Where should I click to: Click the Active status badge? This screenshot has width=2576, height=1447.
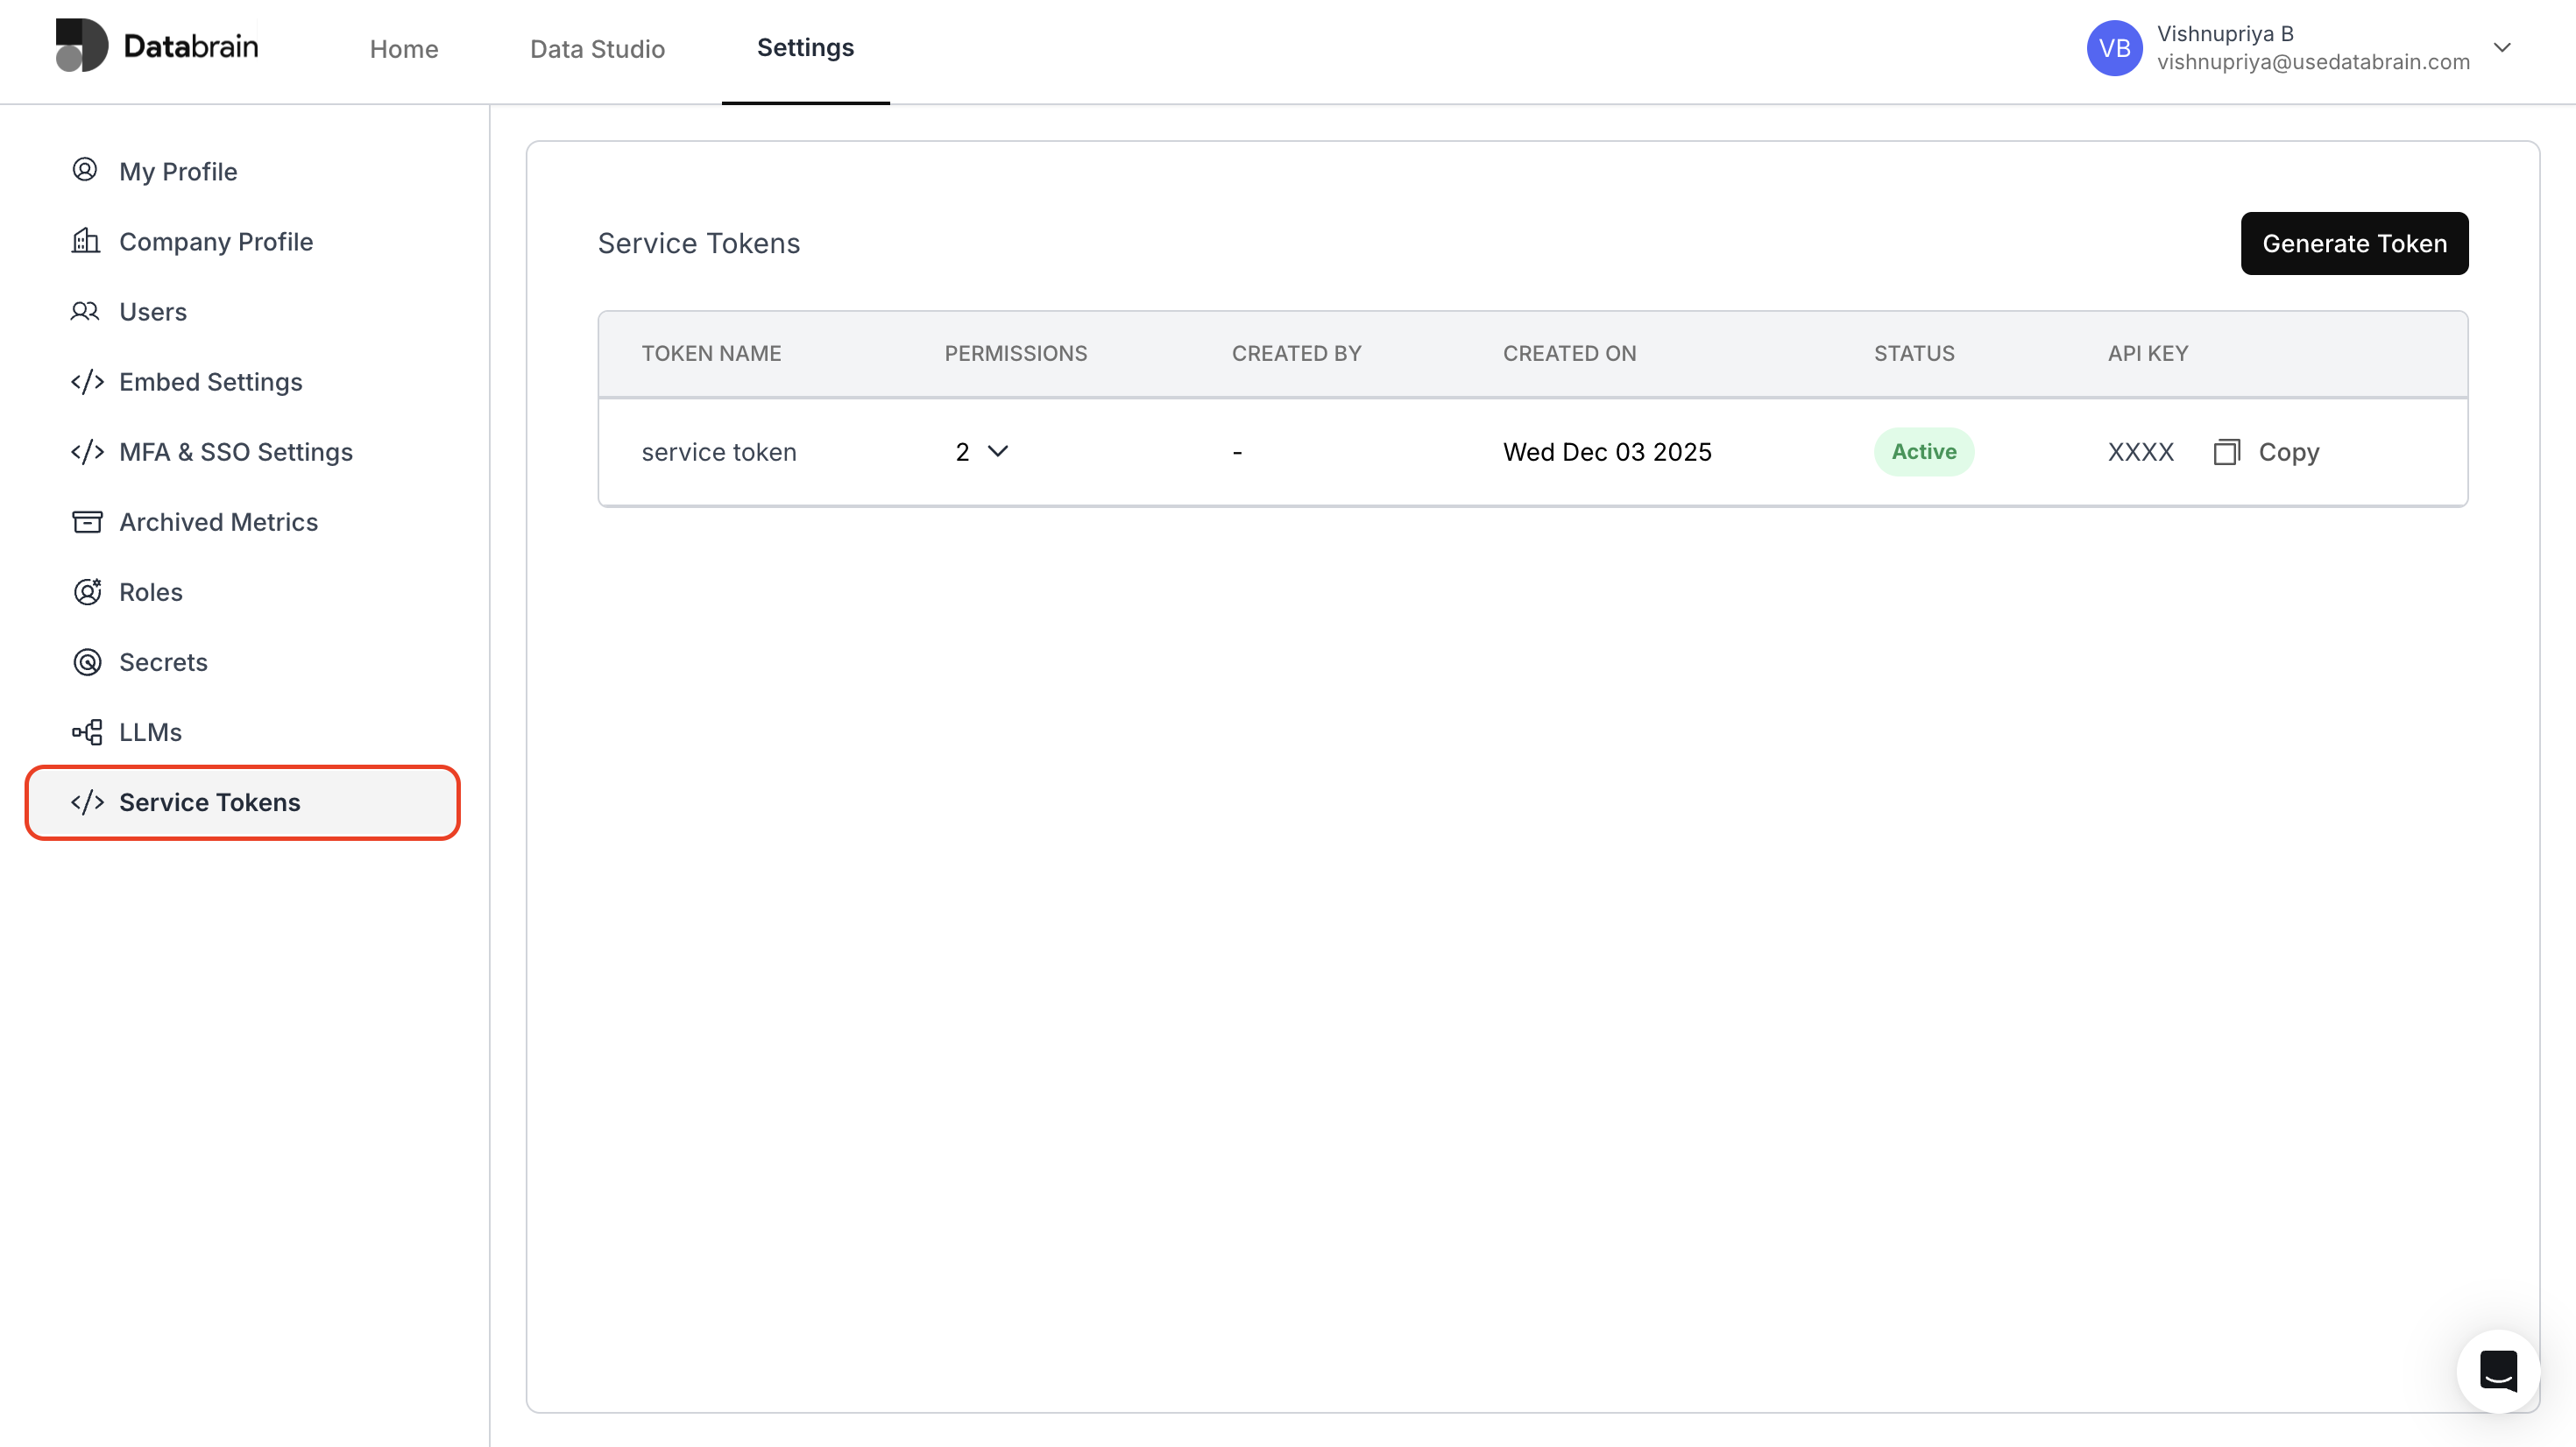pyautogui.click(x=1923, y=452)
